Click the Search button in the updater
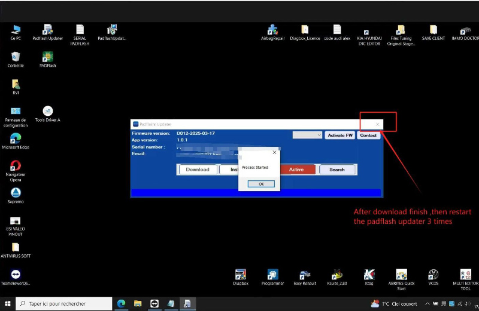The height and width of the screenshot is (311, 479). pos(336,170)
